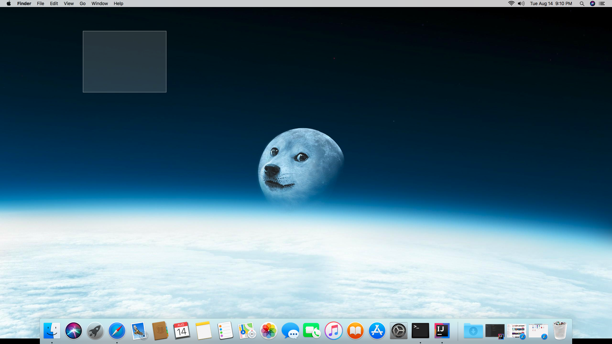Open IntelliJ IDEA in Dock
Image resolution: width=612 pixels, height=344 pixels.
click(x=442, y=331)
